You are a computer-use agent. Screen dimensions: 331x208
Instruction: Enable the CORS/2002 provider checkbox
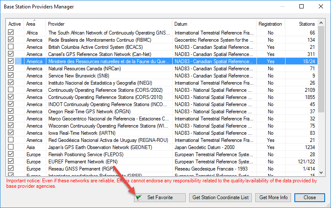point(11,90)
